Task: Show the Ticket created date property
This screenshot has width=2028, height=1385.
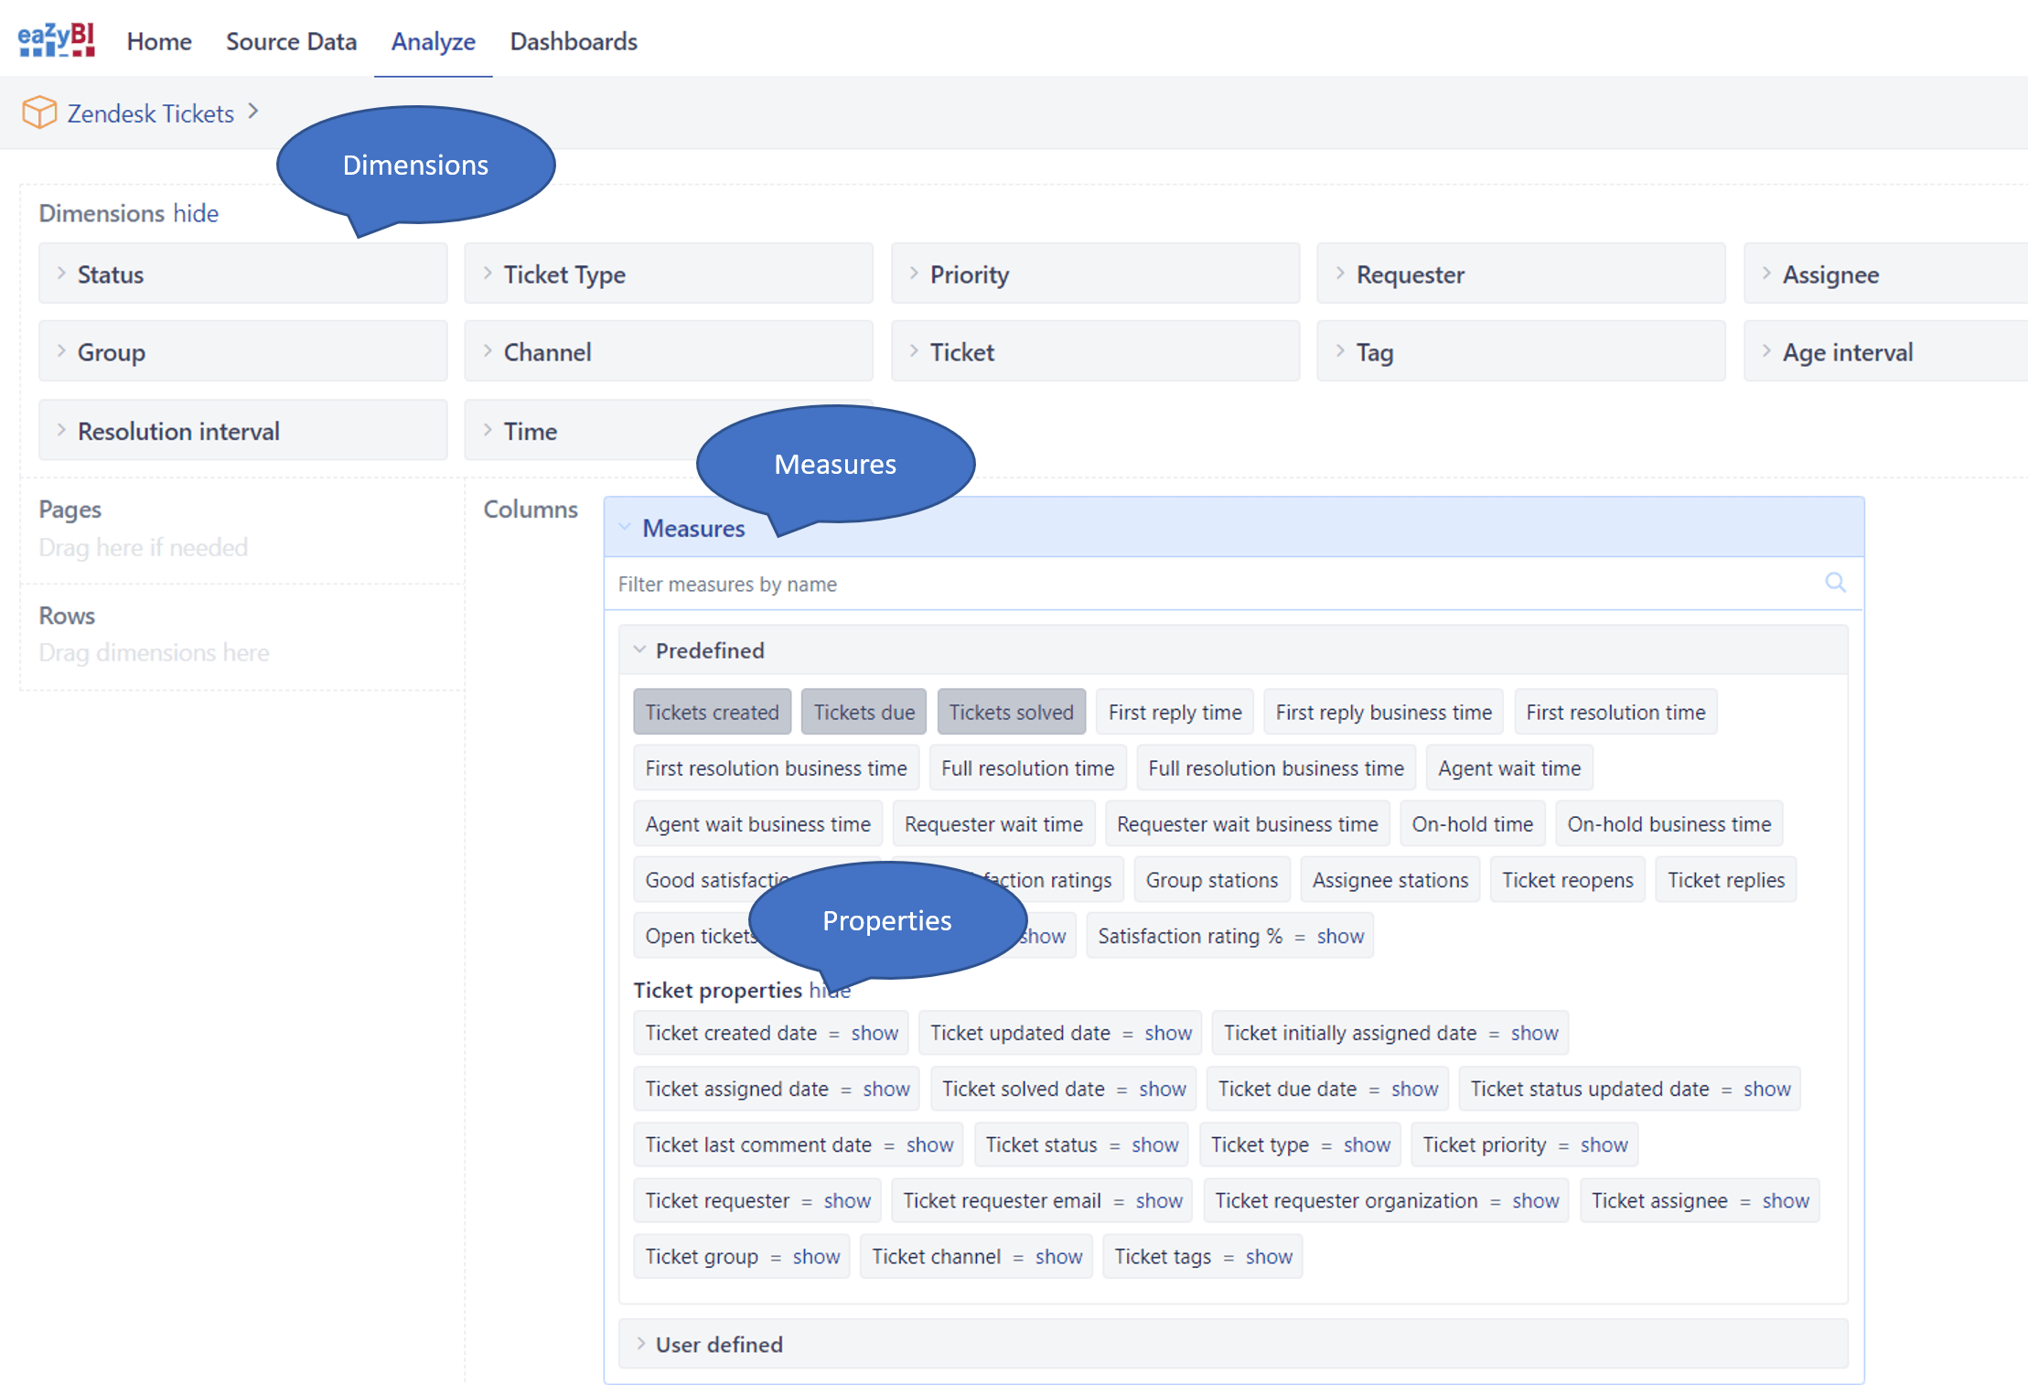Action: coord(874,1033)
